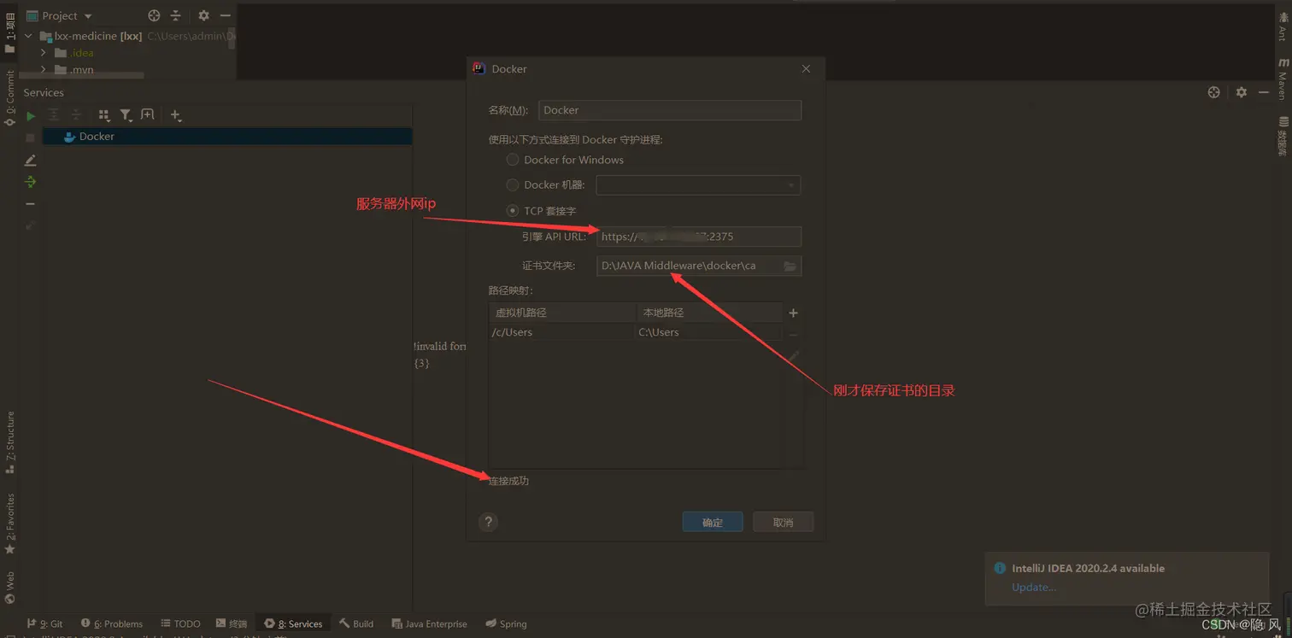Add a path mapping with plus icon
The width and height of the screenshot is (1292, 638).
pos(793,313)
